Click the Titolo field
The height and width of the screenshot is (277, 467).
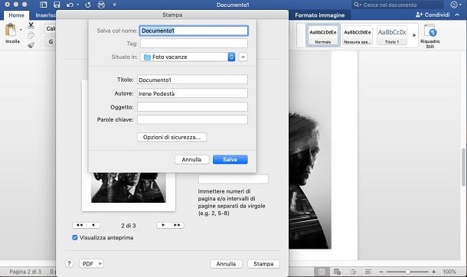coord(192,80)
